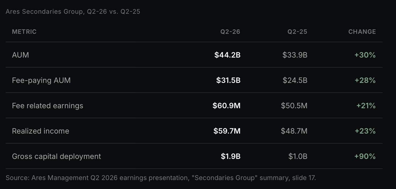Screen dimensions: 396x189
Task: Click the Q2-25 column header
Action: pos(297,32)
